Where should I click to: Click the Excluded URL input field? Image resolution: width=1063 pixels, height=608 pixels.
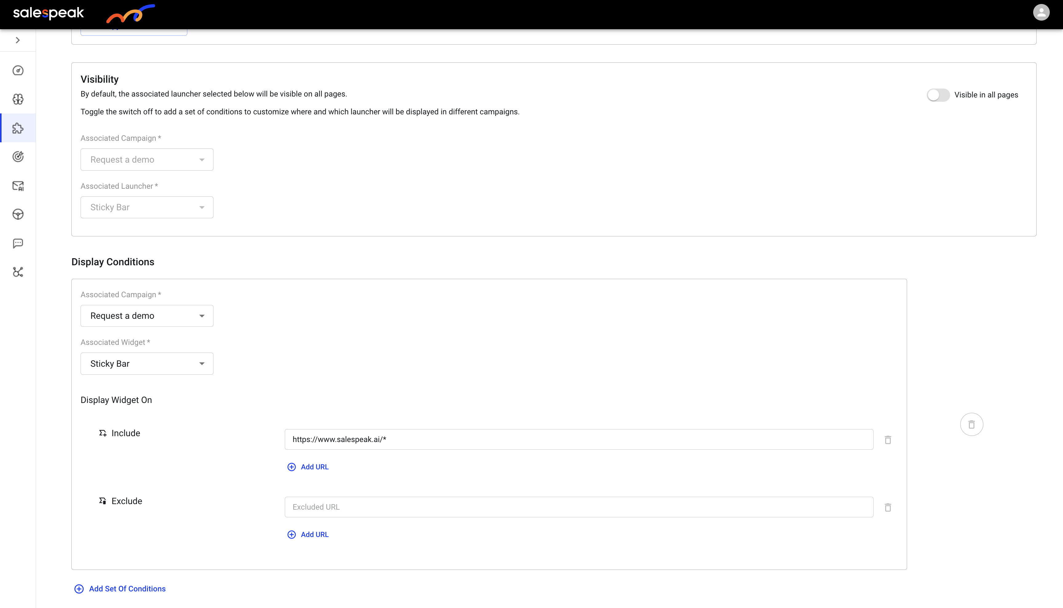tap(579, 507)
